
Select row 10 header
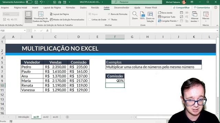(x=2, y=85)
